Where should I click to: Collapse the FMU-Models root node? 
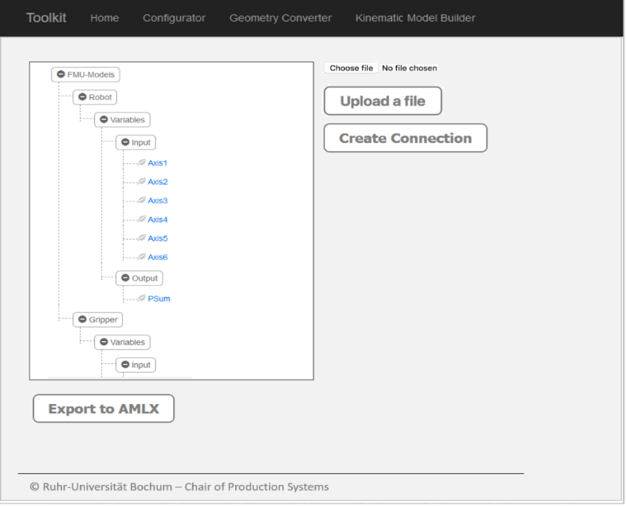coord(61,74)
